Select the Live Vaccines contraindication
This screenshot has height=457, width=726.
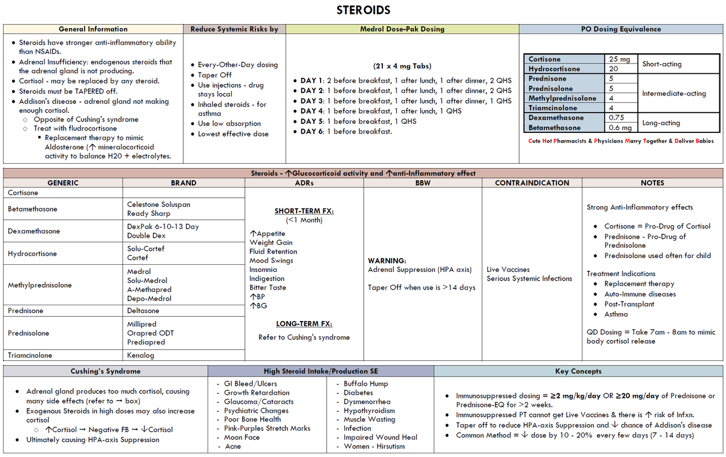tap(508, 270)
